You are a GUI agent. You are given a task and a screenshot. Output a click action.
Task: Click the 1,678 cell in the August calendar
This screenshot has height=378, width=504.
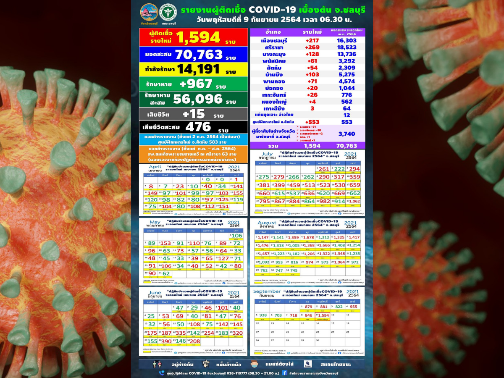coord(307,238)
